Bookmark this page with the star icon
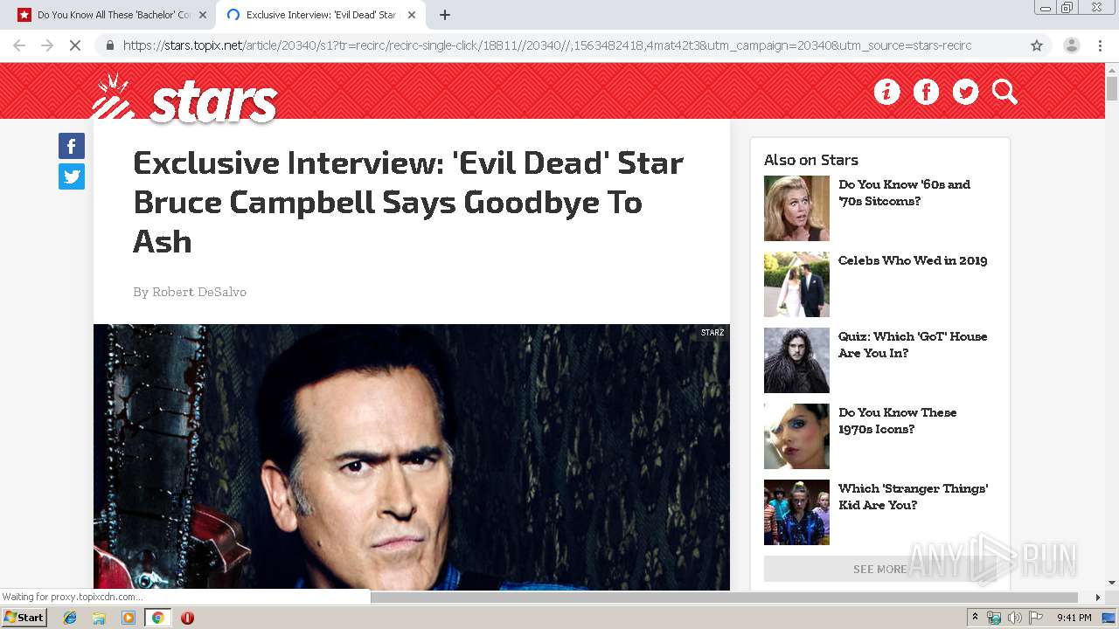This screenshot has width=1119, height=629. coord(1037,45)
